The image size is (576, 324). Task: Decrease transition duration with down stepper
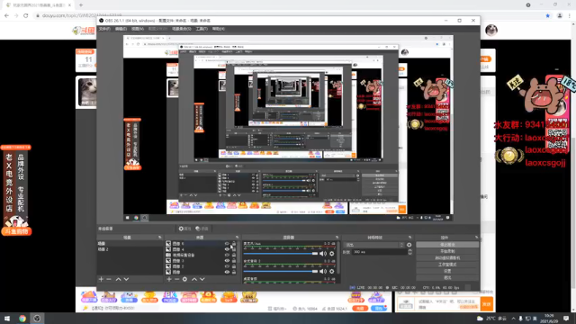[x=410, y=254]
